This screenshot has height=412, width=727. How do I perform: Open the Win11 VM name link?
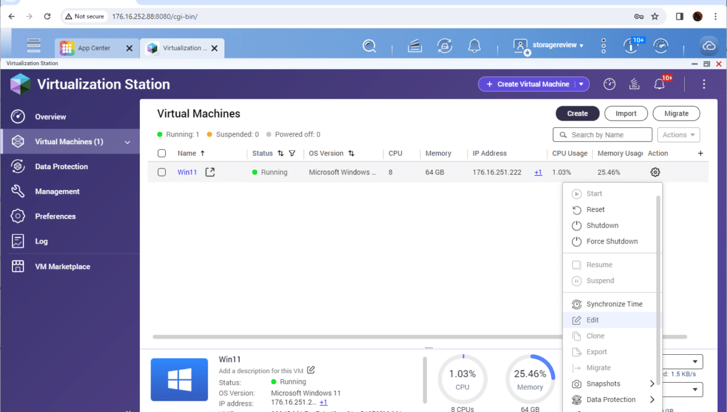187,172
